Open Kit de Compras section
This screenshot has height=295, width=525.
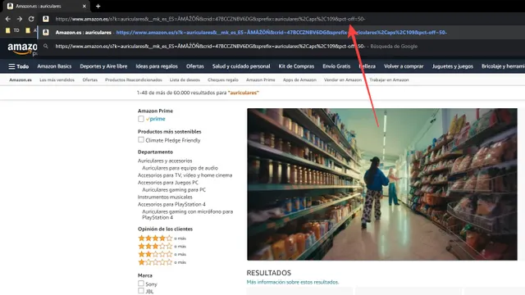tap(296, 66)
